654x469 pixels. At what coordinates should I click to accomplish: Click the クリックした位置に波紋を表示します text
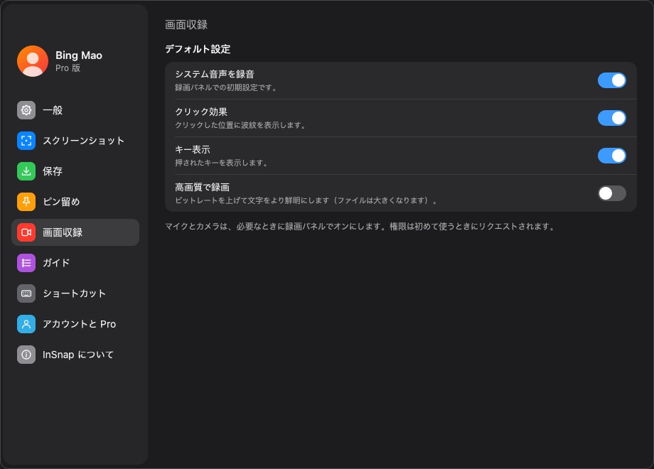click(x=240, y=125)
